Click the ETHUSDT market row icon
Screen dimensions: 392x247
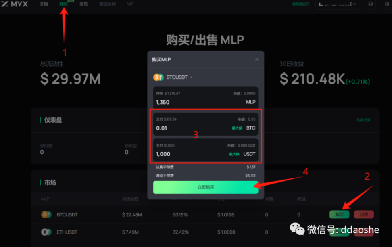46,232
